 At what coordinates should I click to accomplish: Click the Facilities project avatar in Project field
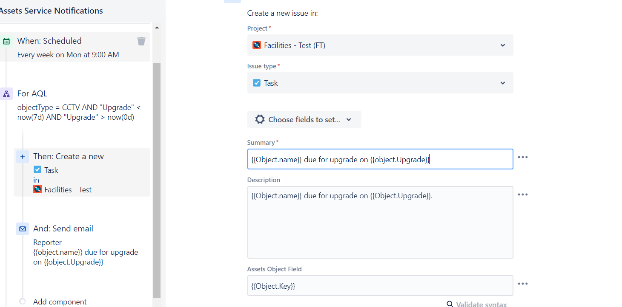[x=256, y=45]
